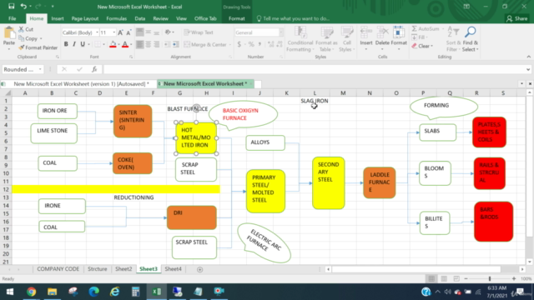Screen dimensions: 534x300
Task: Open the Office Tab ribbon tab
Action: pyautogui.click(x=205, y=18)
